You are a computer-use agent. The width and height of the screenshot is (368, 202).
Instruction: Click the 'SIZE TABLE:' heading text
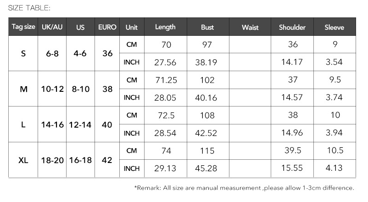[29, 8]
